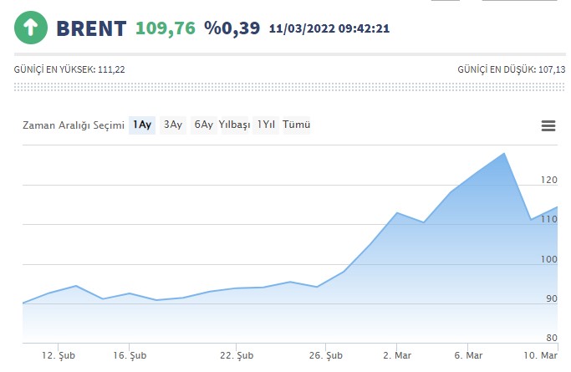This screenshot has width=571, height=372.
Task: Select the 6Ay time range
Action: 203,125
